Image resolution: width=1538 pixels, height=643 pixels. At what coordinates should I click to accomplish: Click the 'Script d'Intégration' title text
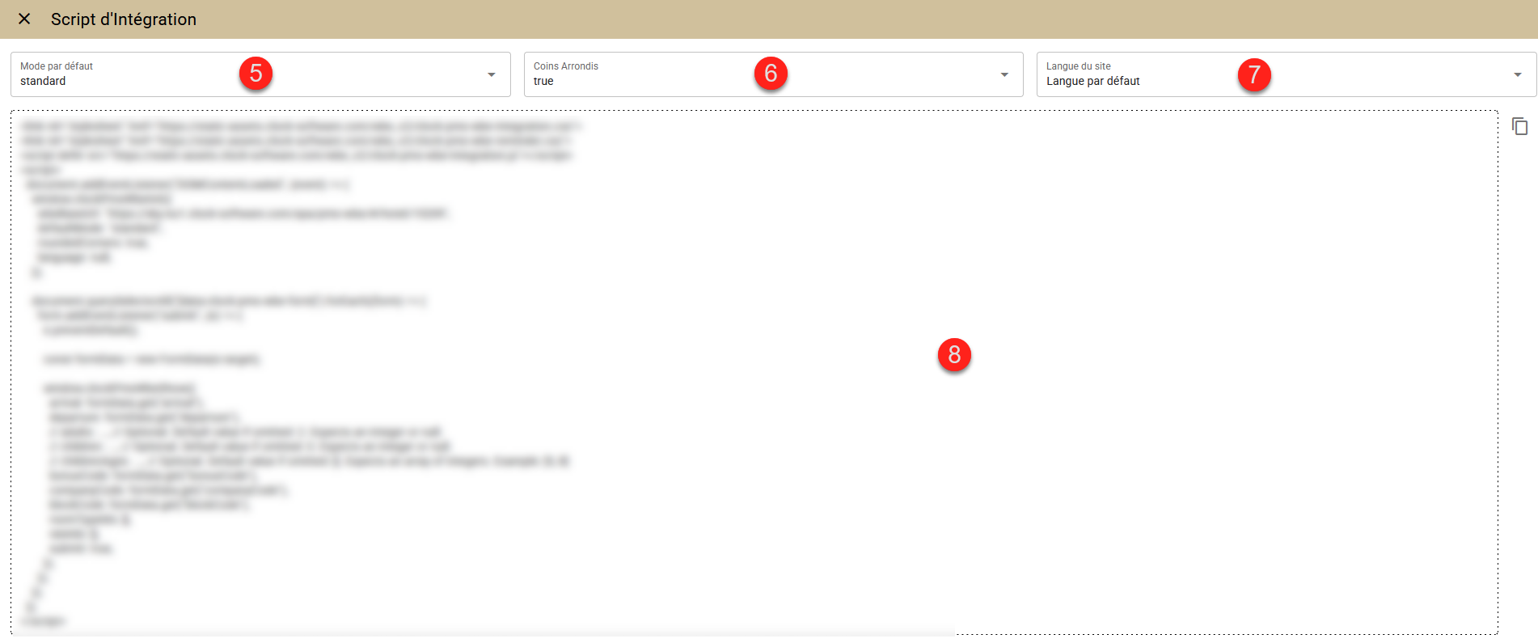(x=124, y=19)
